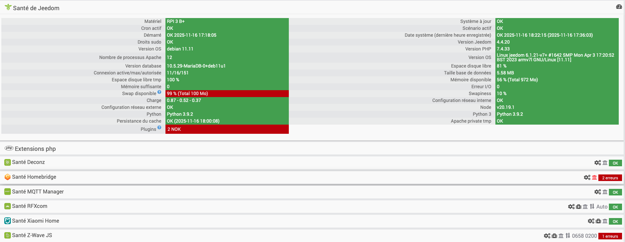Open Deconz configuration gears icon
625x242 pixels.
point(597,163)
